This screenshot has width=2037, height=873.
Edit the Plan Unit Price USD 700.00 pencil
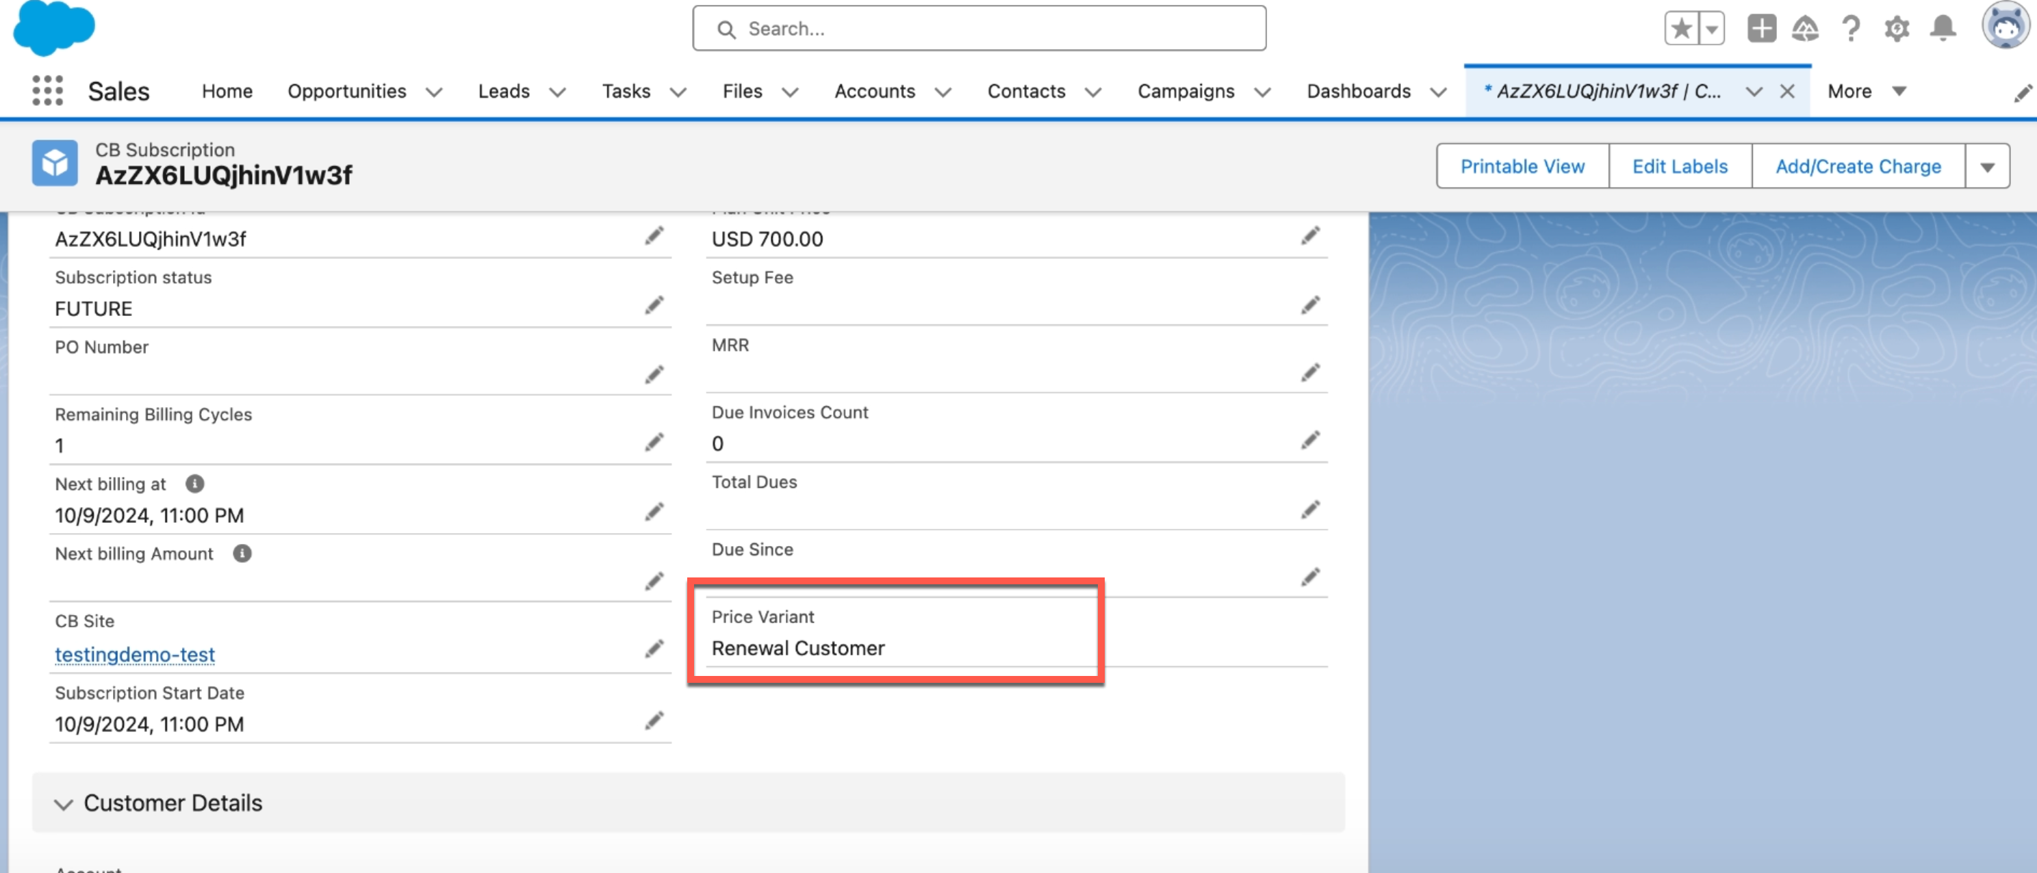[1310, 235]
